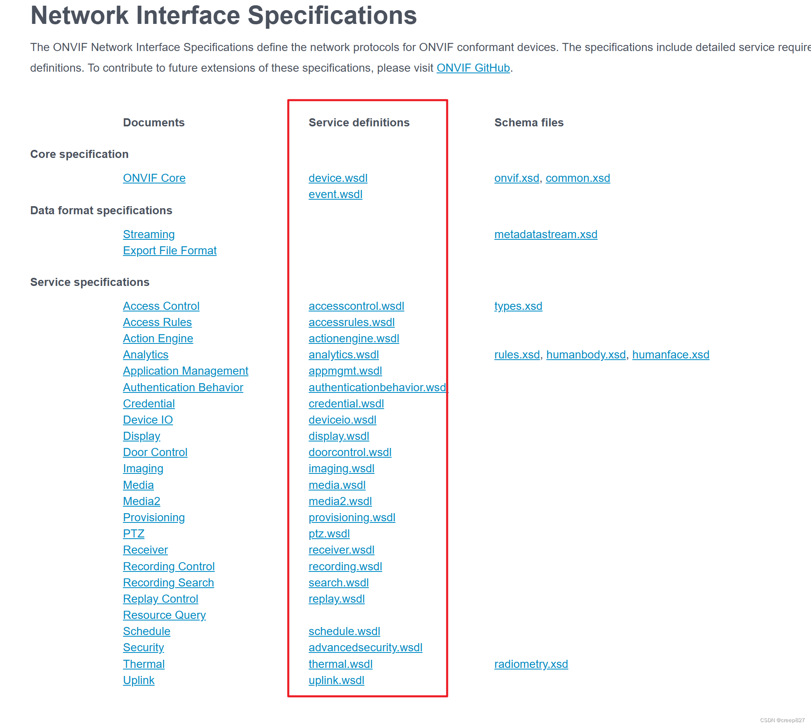The image size is (811, 727).
Task: Open the humanbody.xsd schema file
Action: pos(586,354)
